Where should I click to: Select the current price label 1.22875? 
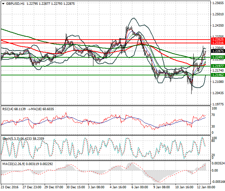point(218,51)
